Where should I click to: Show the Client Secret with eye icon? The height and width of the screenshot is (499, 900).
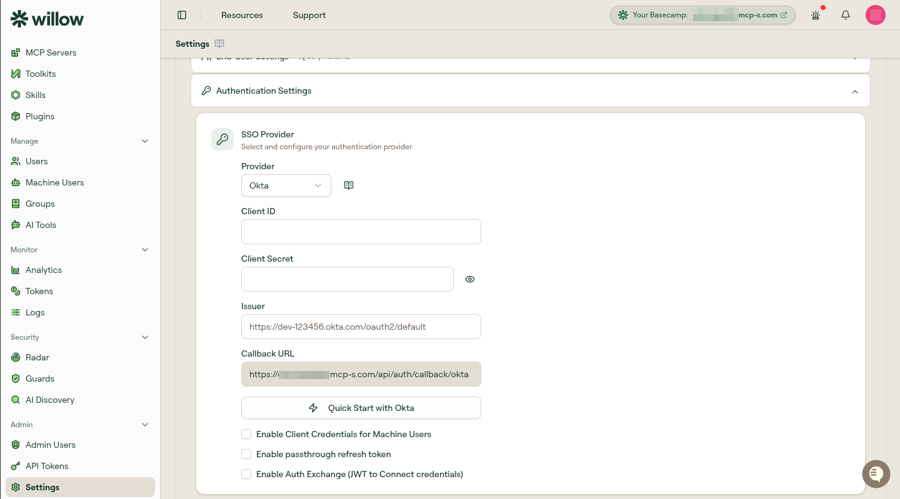coord(470,279)
